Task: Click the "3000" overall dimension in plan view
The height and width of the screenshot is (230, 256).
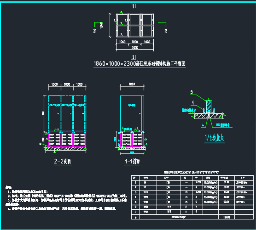Action: (135, 48)
